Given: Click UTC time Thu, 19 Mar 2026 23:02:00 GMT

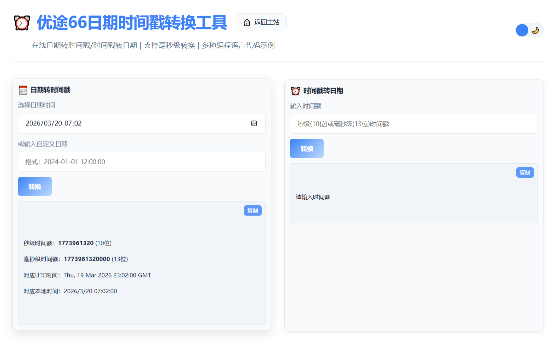Looking at the screenshot, I should [x=107, y=275].
